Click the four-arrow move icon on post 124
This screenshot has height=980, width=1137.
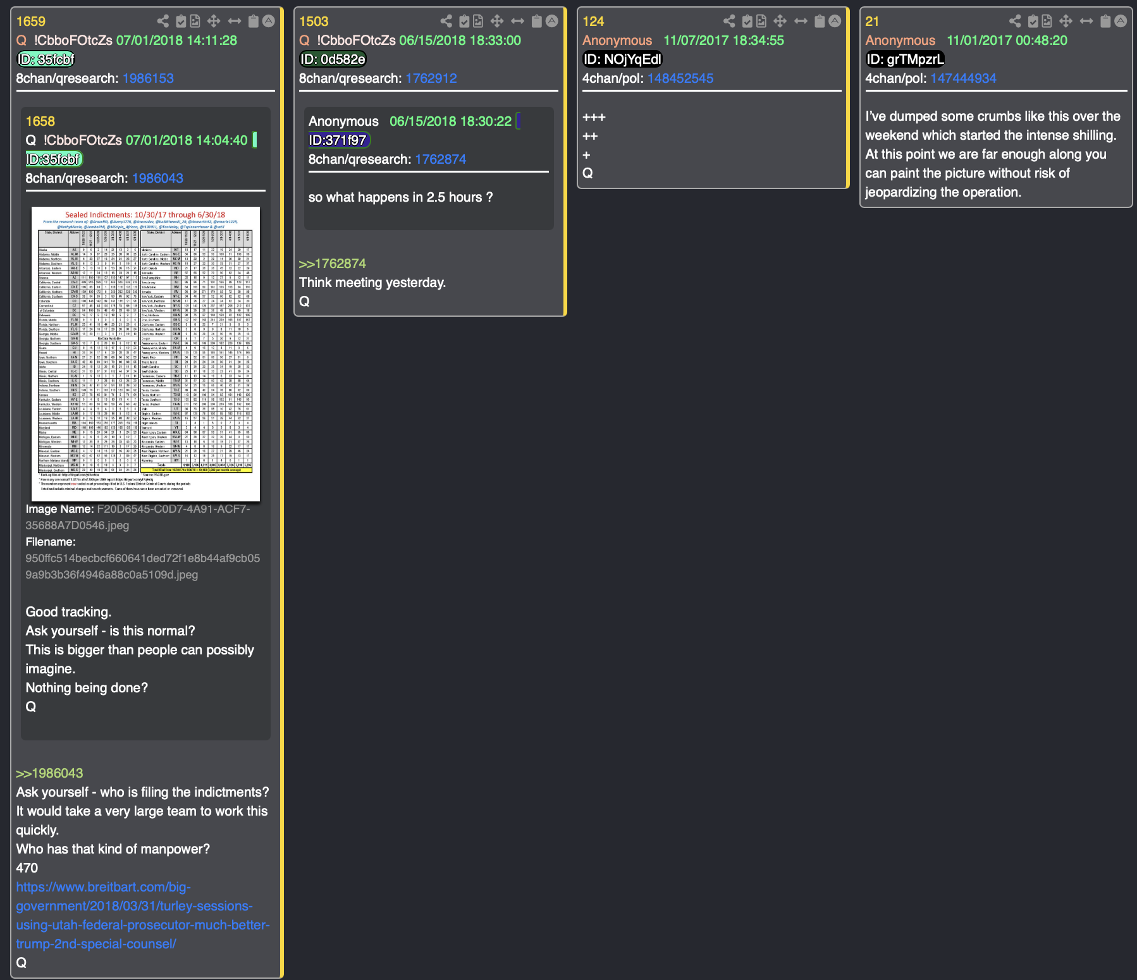pyautogui.click(x=780, y=21)
